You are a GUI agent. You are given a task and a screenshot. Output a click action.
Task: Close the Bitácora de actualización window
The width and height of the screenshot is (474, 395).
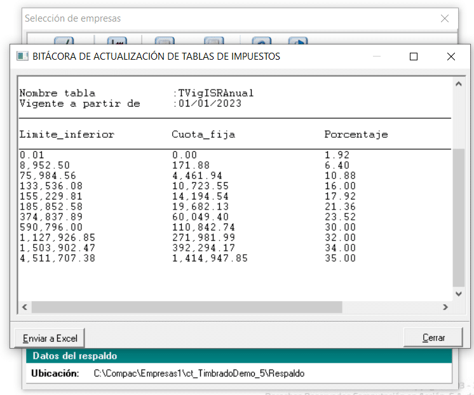(450, 57)
